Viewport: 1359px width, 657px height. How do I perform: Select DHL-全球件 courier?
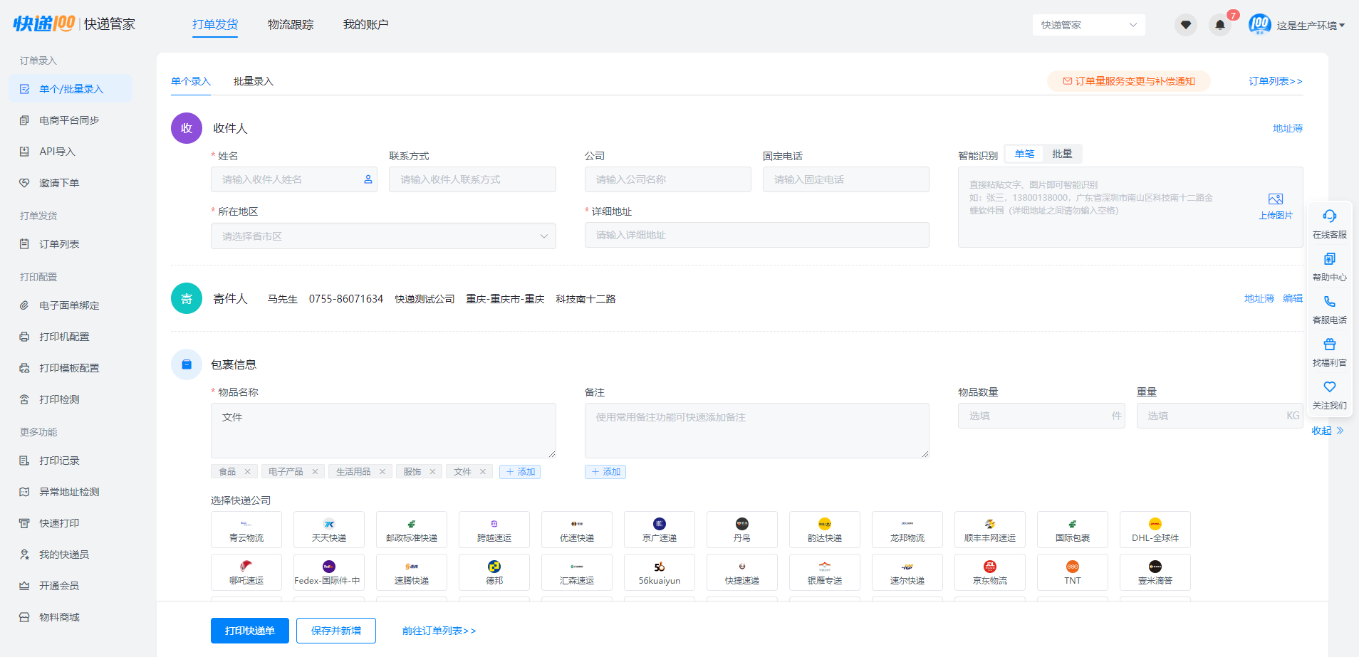point(1155,530)
